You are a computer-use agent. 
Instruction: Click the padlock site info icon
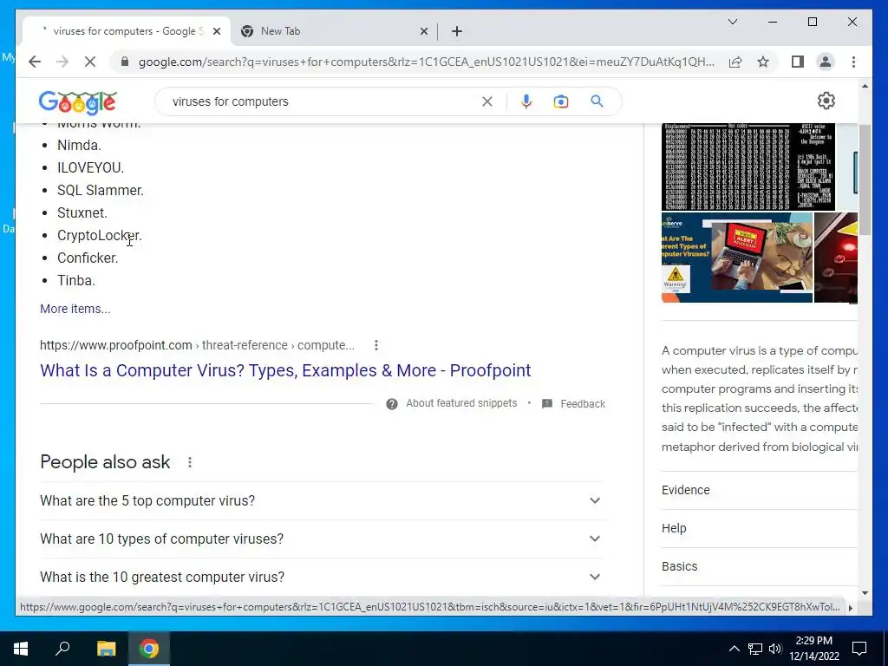(x=125, y=62)
